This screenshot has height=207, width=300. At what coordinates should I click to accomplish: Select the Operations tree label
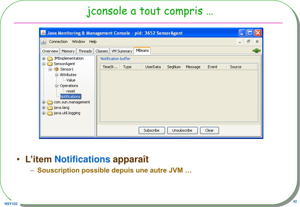click(69, 86)
